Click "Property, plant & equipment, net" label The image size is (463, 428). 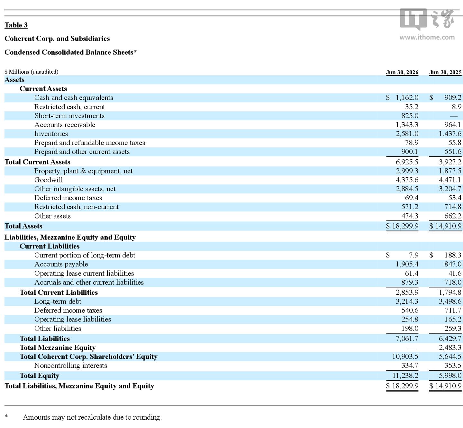pos(83,171)
